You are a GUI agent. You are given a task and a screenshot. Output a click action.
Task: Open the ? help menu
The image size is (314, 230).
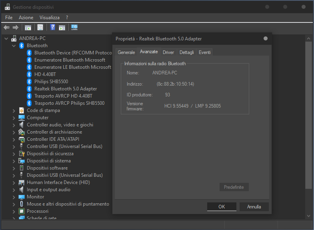tap(67, 18)
